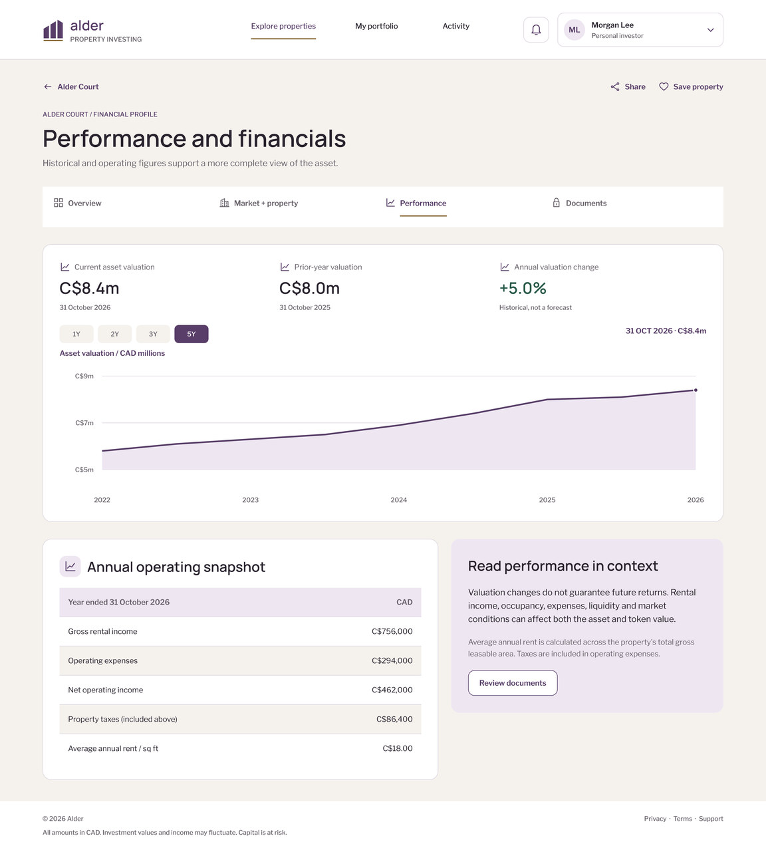Click the C$9m y-axis label

(x=84, y=376)
